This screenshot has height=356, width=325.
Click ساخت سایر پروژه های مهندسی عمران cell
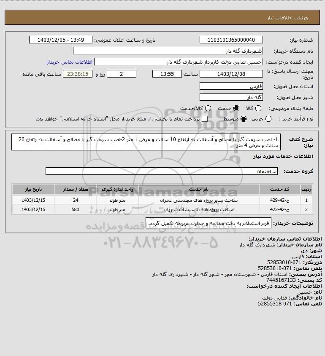tap(199, 200)
